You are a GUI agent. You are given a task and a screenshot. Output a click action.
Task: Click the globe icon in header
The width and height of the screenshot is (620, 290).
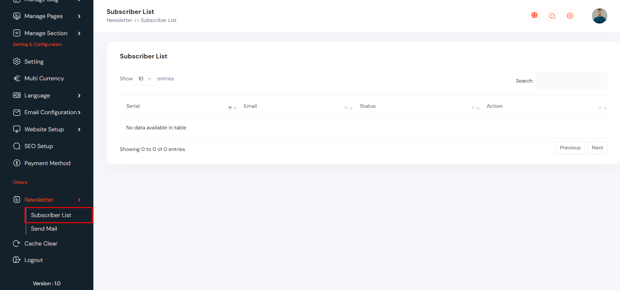coord(534,15)
